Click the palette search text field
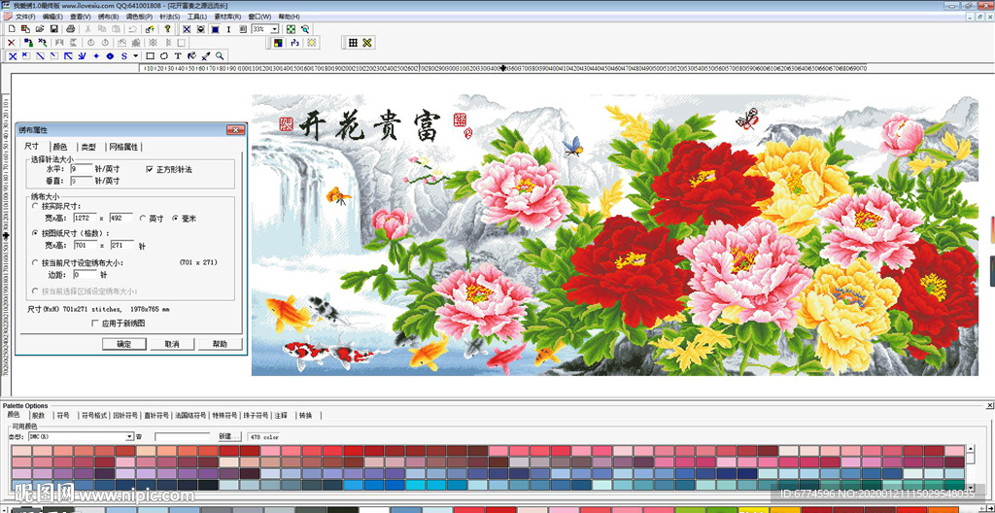The height and width of the screenshot is (513, 995). [x=182, y=437]
